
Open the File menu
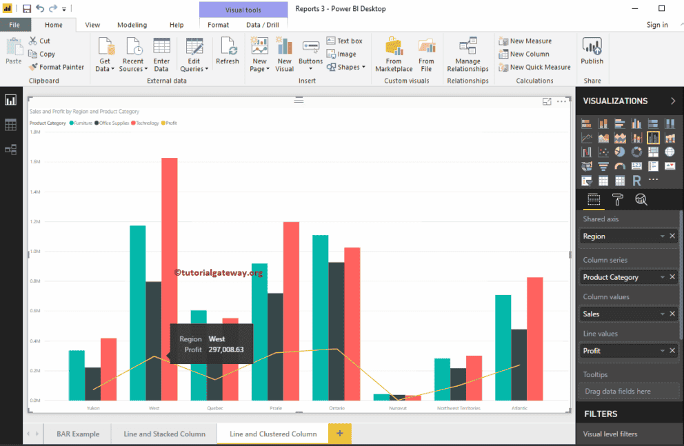pos(14,25)
